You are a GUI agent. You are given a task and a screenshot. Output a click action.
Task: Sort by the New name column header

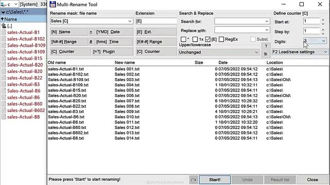[x=125, y=63]
